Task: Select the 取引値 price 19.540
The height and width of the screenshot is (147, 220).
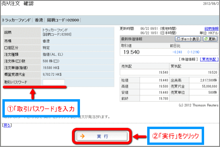Action: (131, 52)
